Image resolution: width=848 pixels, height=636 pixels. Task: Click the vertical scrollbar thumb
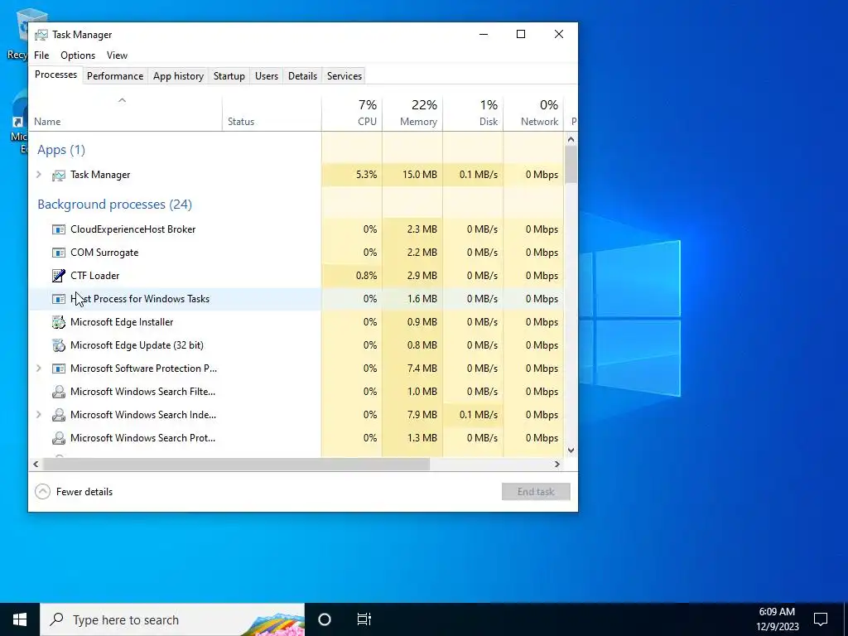[x=571, y=165]
